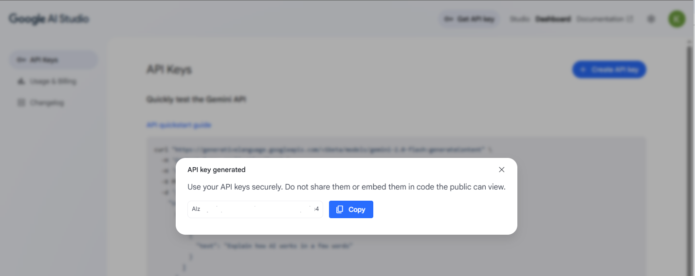Click the Changelog icon in sidebar

point(21,103)
